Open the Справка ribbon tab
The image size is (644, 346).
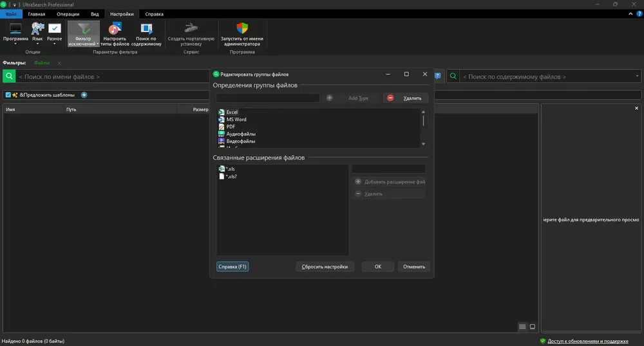tap(154, 14)
